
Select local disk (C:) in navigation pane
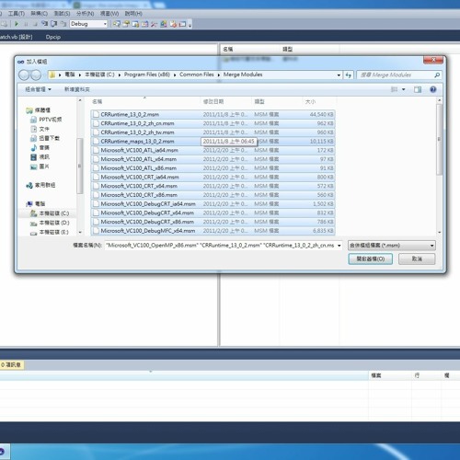click(50, 213)
